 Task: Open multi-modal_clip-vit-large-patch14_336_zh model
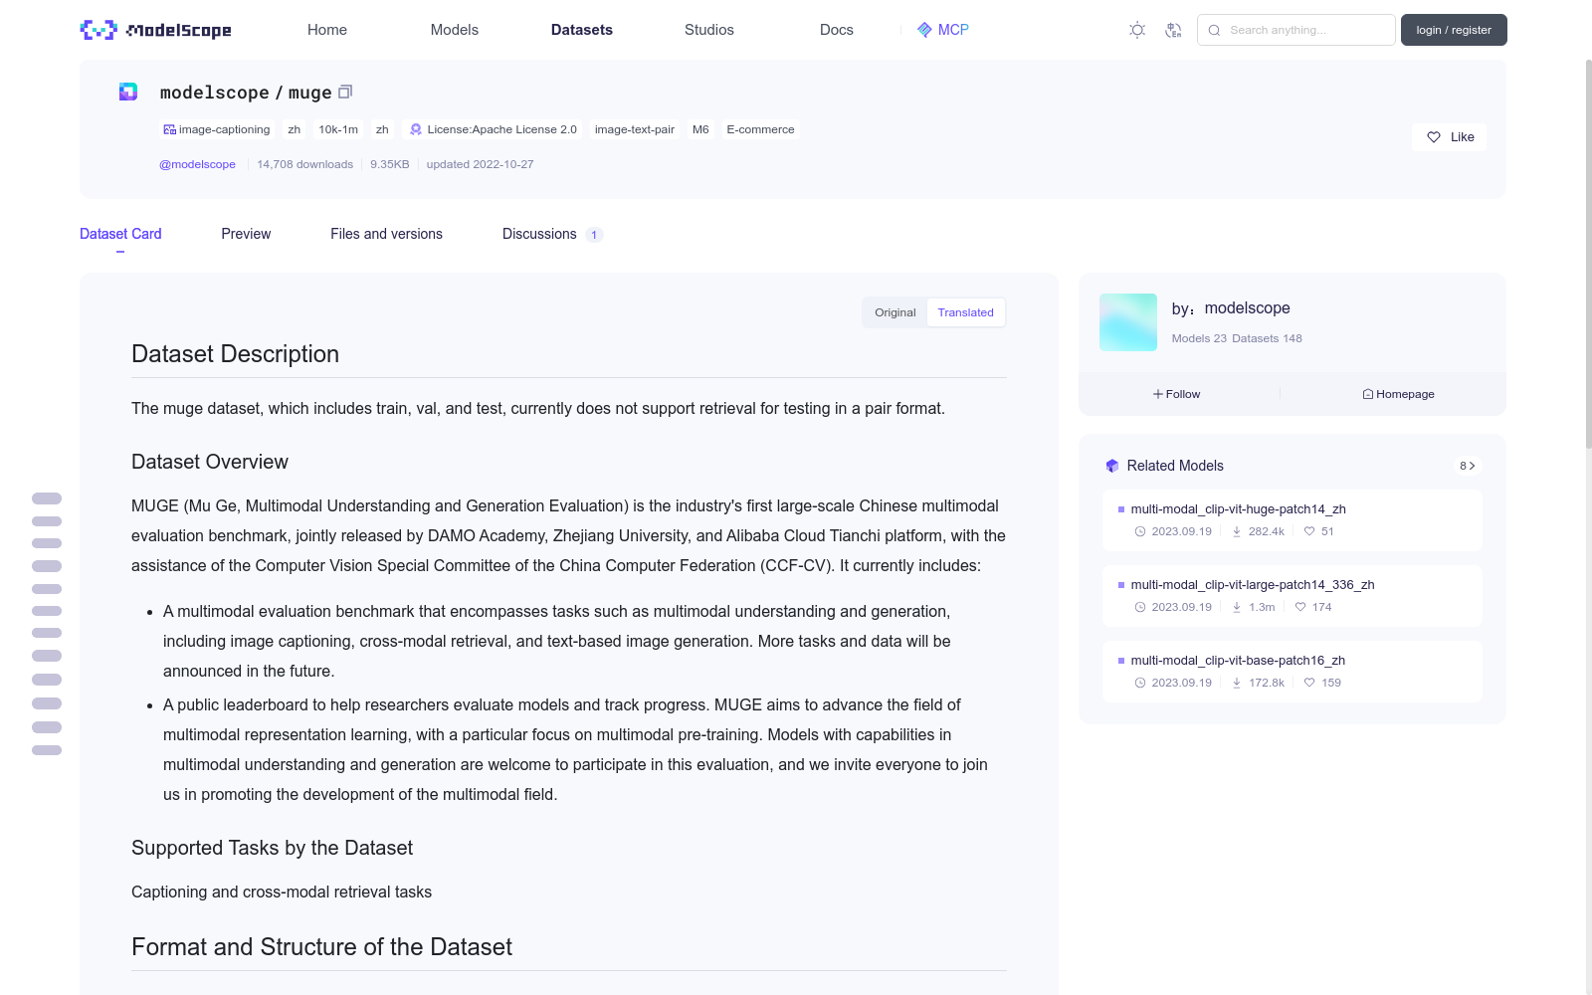click(1292, 595)
